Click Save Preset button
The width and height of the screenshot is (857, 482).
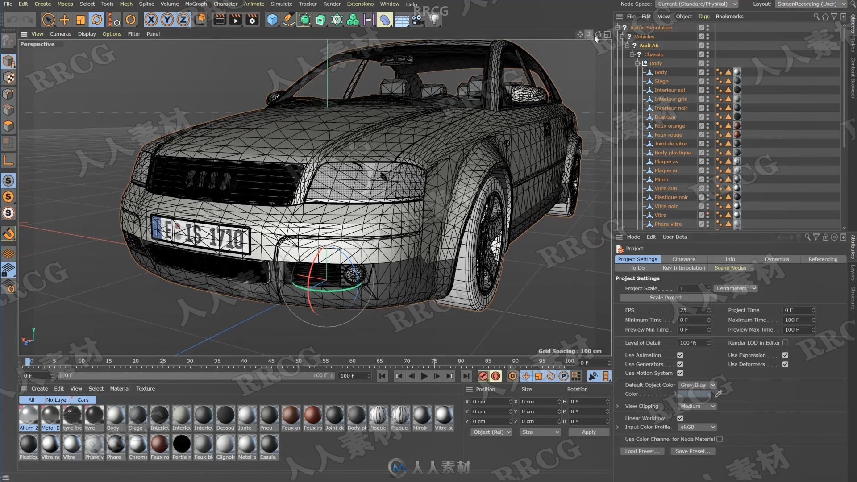pyautogui.click(x=692, y=451)
